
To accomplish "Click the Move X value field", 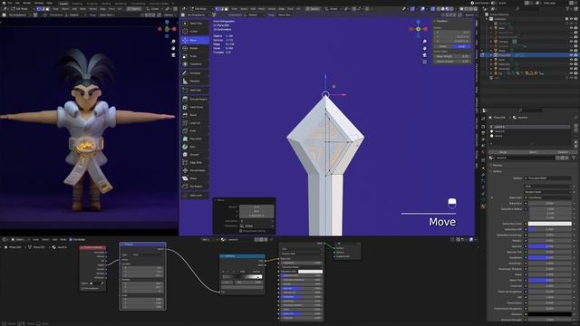I will tap(256, 207).
